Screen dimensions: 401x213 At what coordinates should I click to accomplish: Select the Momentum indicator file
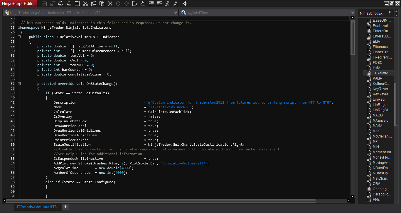(379, 152)
